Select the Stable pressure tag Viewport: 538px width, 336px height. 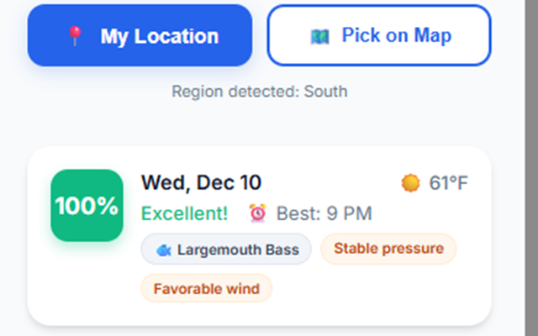(388, 249)
